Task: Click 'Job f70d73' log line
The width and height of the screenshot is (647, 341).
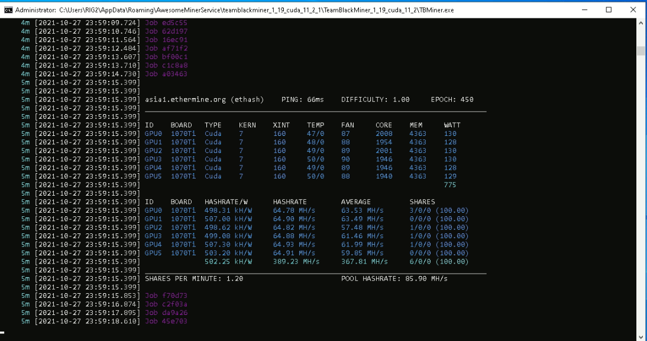Action: coord(166,295)
